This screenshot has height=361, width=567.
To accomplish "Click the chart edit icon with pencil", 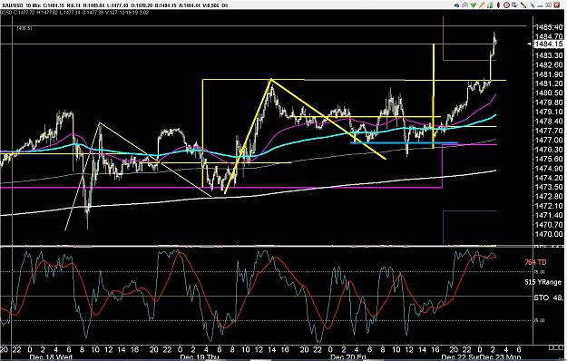I will click(515, 5).
